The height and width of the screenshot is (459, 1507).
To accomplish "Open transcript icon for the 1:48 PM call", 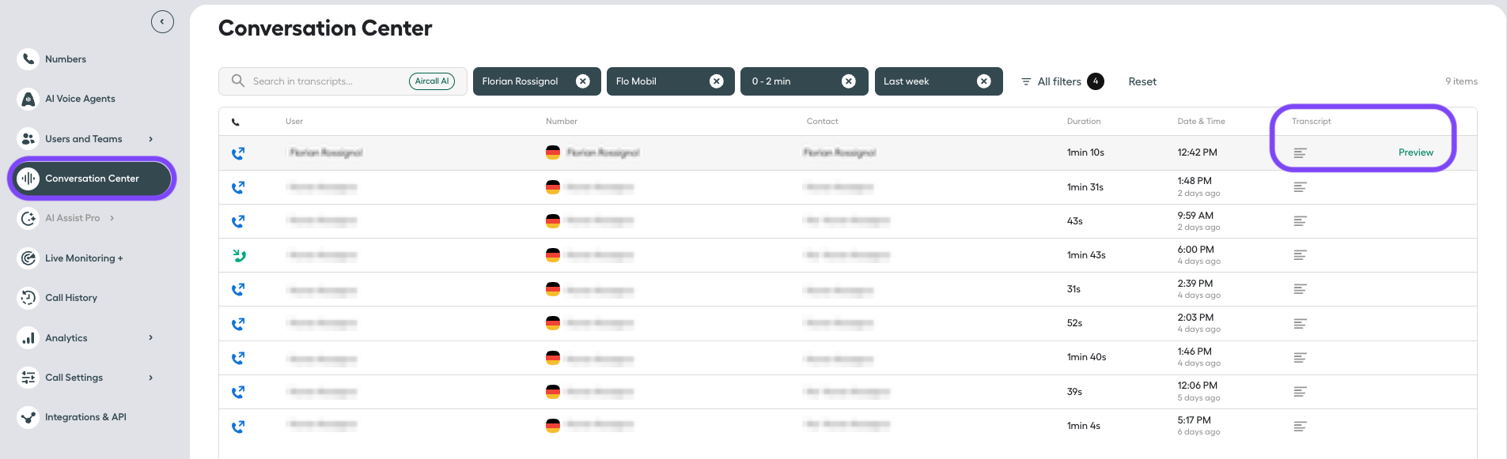I will [x=1300, y=187].
